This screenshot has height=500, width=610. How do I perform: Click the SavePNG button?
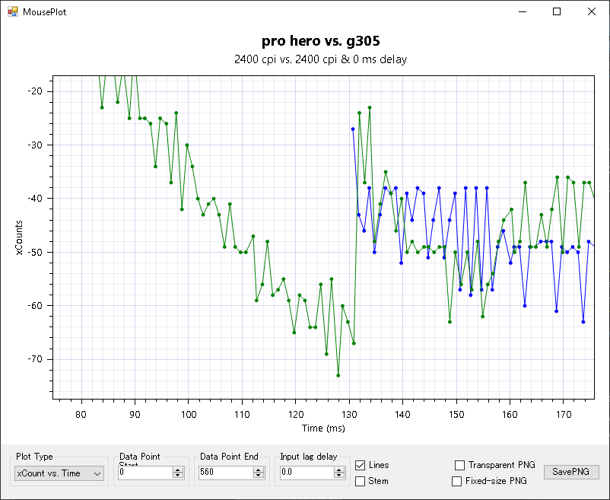(571, 472)
